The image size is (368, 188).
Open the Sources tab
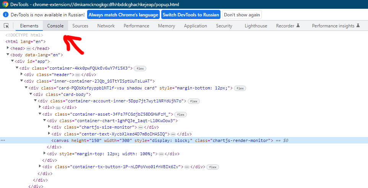click(80, 26)
